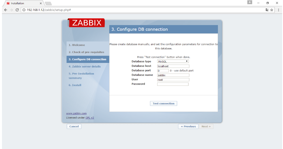The width and height of the screenshot is (283, 149).
Task: Click the ZABBIX logo
Action: click(86, 23)
